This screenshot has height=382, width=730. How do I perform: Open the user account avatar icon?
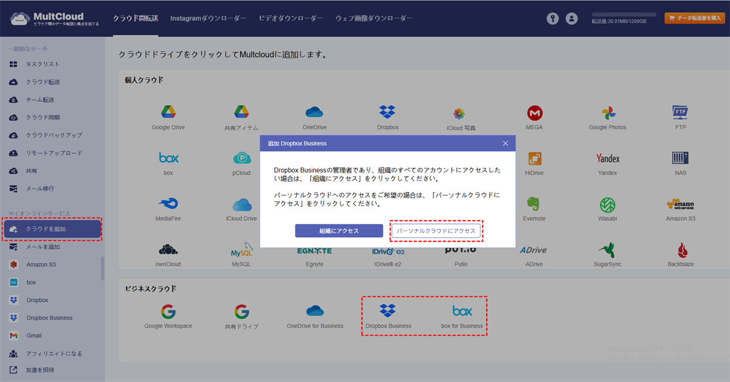pos(571,18)
